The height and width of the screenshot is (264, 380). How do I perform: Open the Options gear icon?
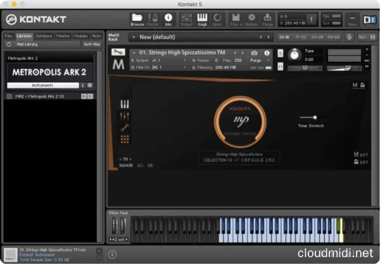tap(251, 18)
